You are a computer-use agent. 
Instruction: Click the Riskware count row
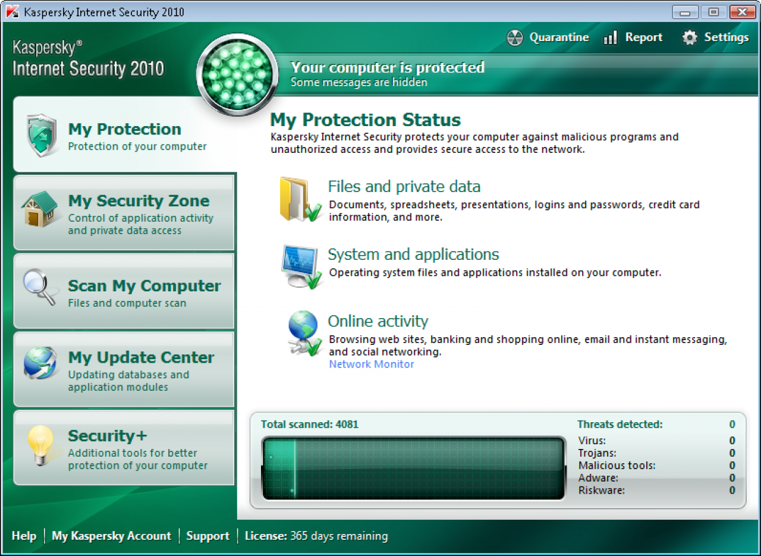pyautogui.click(x=657, y=491)
